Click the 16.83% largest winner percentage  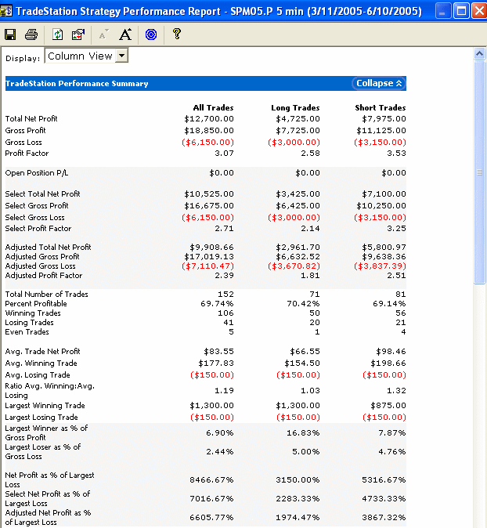[x=303, y=433]
